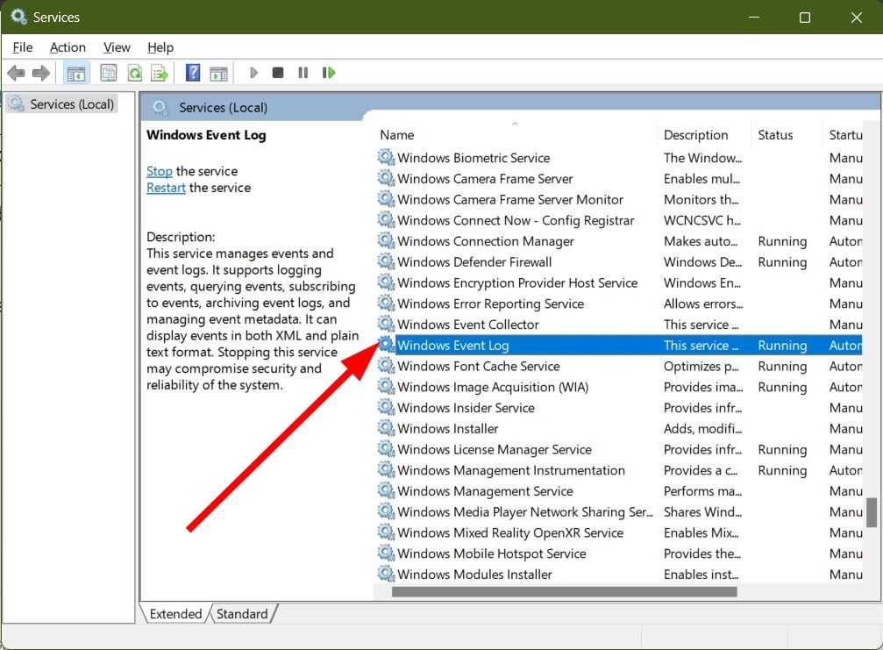Click gear icon of Windows Management Instrumentation

click(386, 470)
